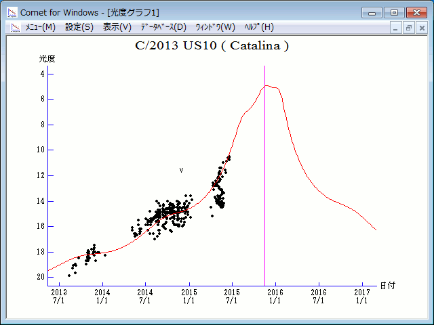Click the 2014 7/1 date label
Viewport: 434px width, 325px height.
point(145,297)
